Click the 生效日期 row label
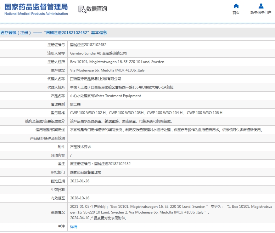Viewport: 275px width, 233px height. [58, 190]
